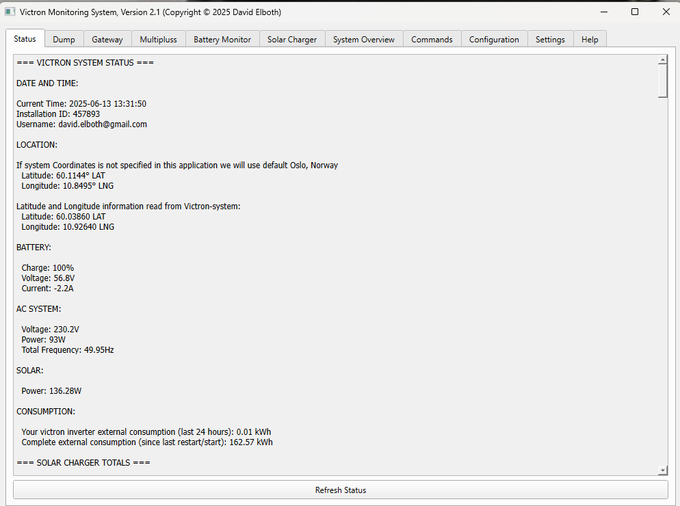The image size is (680, 506).
Task: Minimize the Victron Monitoring window
Action: (x=603, y=12)
